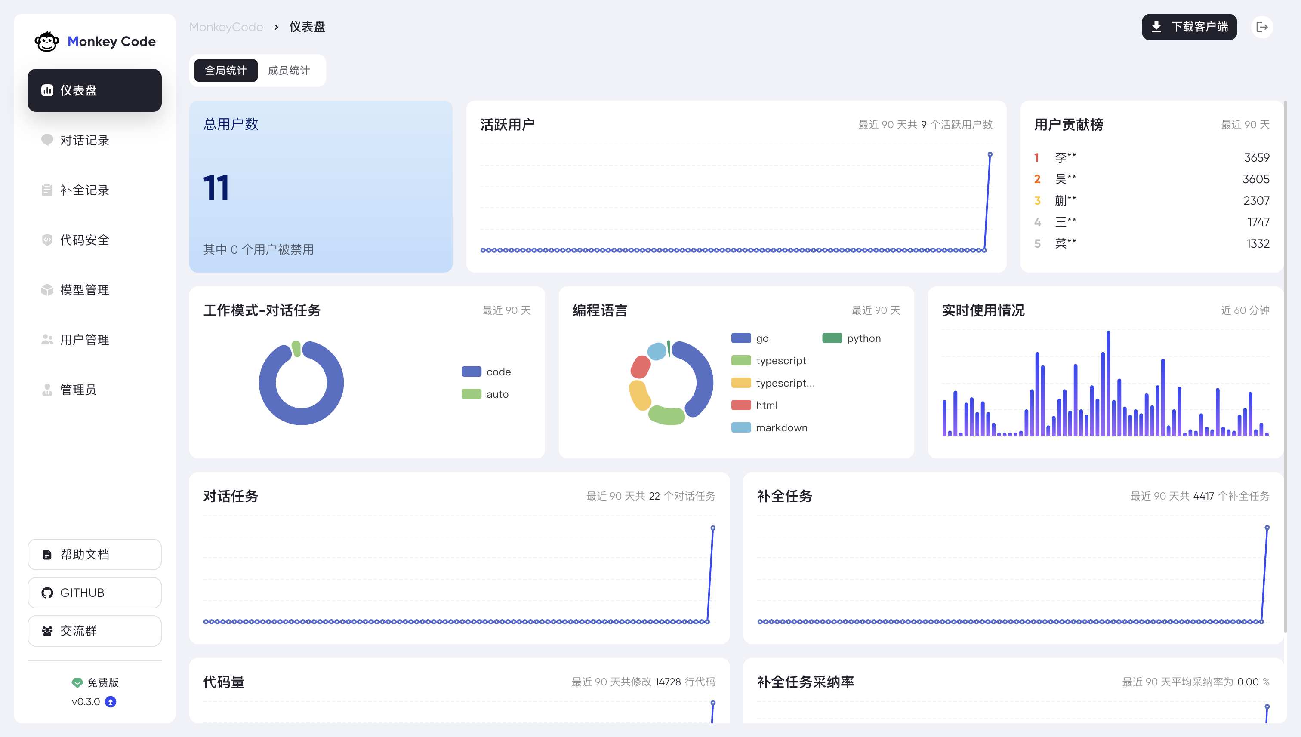The width and height of the screenshot is (1301, 737).
Task: Toggle the markdown legend in 编程语言 chart
Action: [769, 427]
